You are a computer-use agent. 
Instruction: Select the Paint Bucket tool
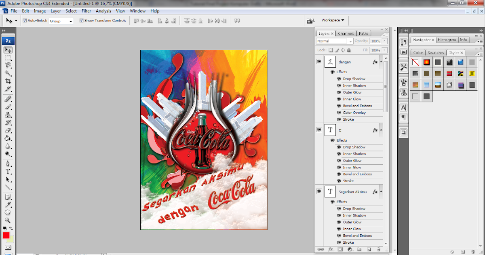(x=8, y=138)
